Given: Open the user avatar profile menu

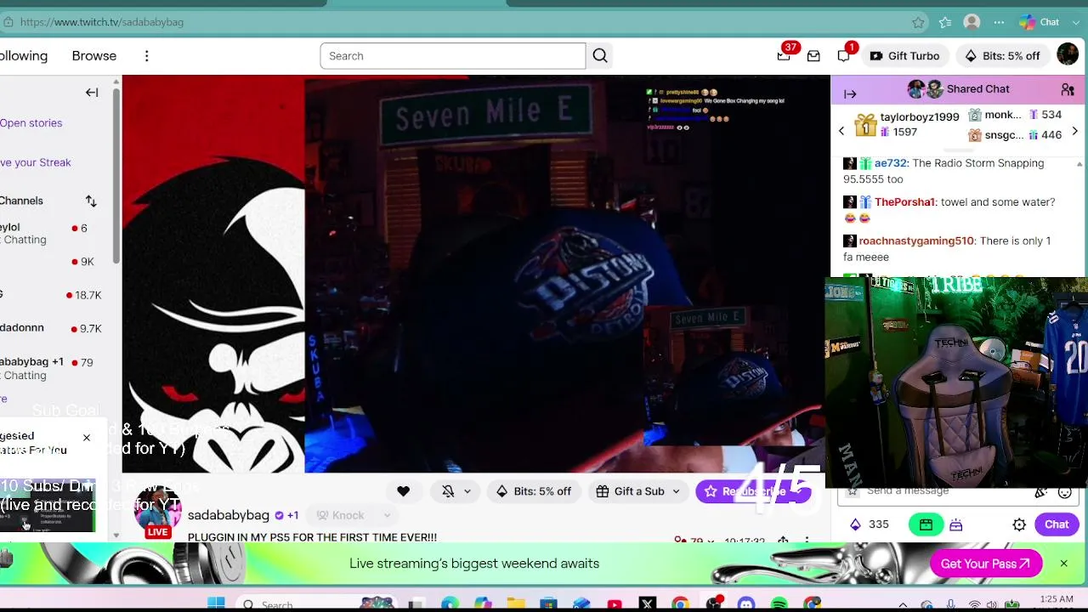Looking at the screenshot, I should tap(1068, 55).
